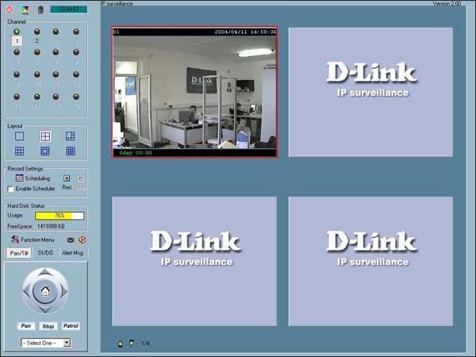Take a snapshot with the camera icon

(71, 240)
